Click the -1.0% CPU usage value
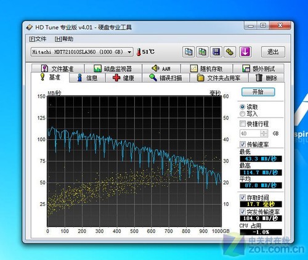Image resolution: width=308 pixels, height=260 pixels. [x=261, y=232]
